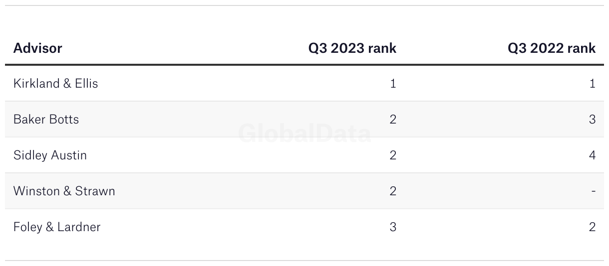The width and height of the screenshot is (609, 266).
Task: Select the Foley & Lardner advisor name
Action: [x=57, y=227]
